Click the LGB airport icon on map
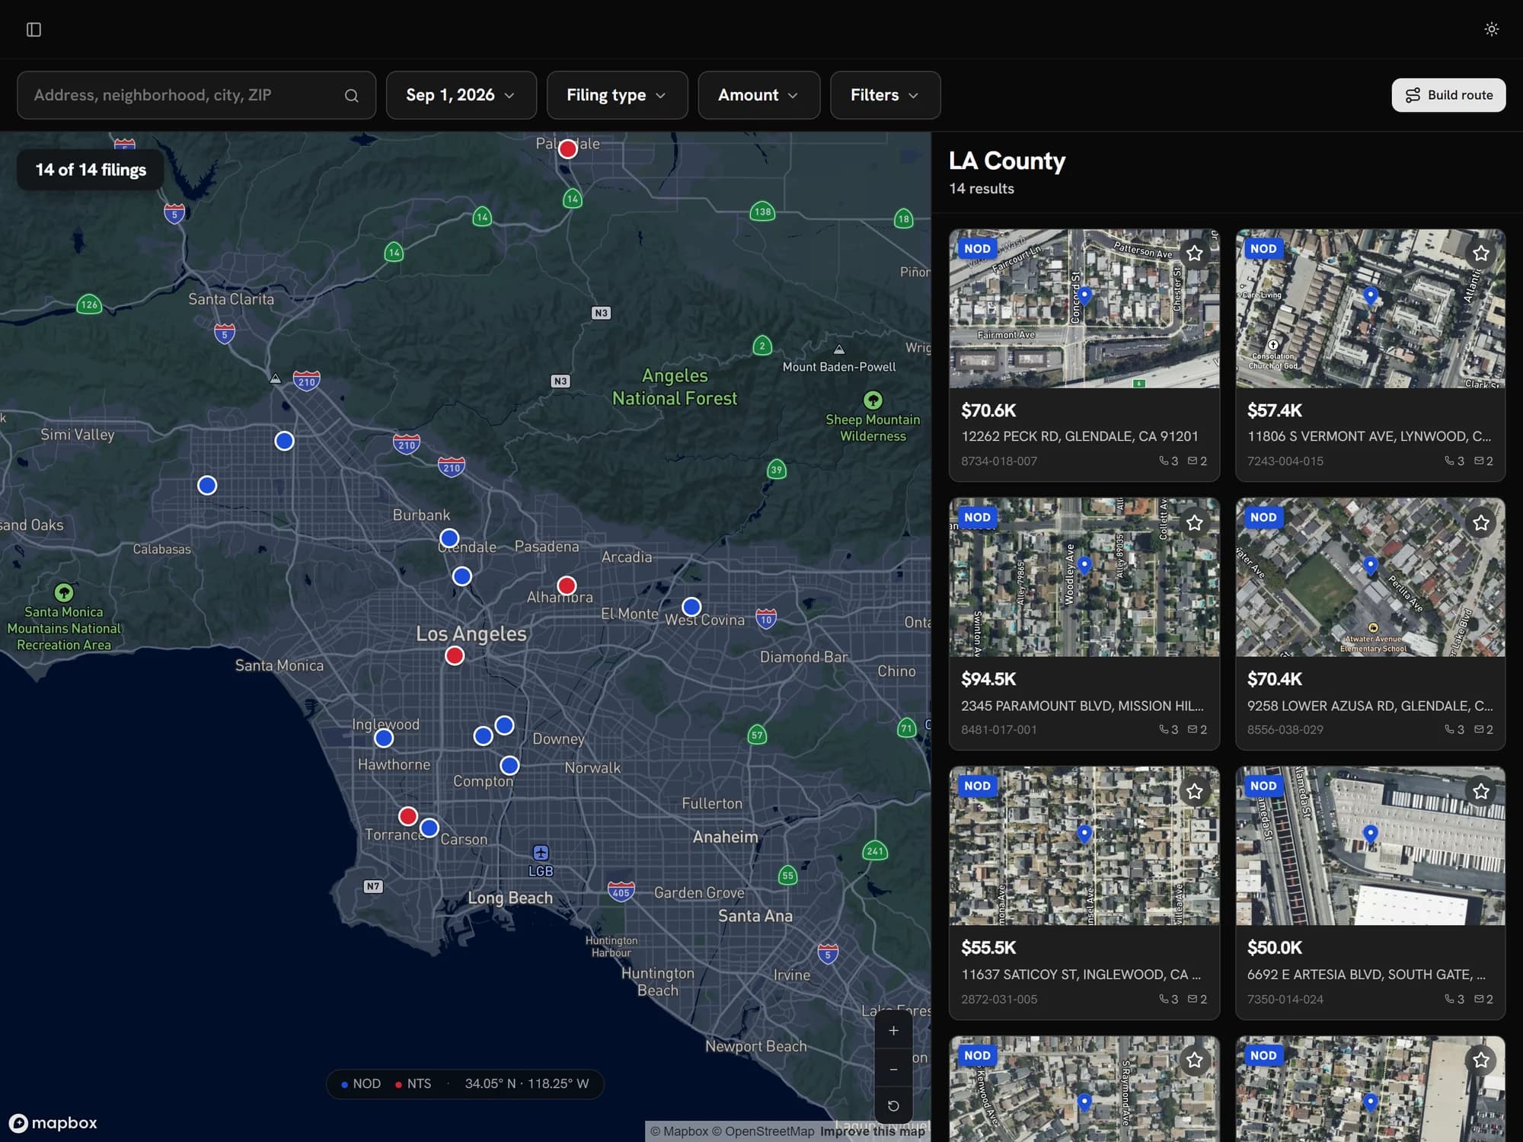 (541, 853)
